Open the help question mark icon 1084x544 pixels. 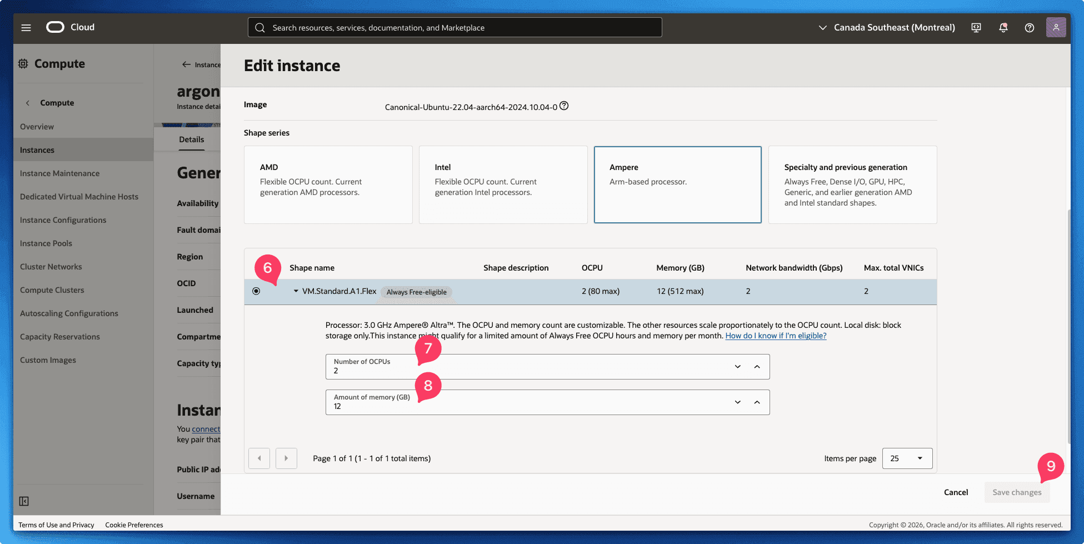click(x=1029, y=27)
